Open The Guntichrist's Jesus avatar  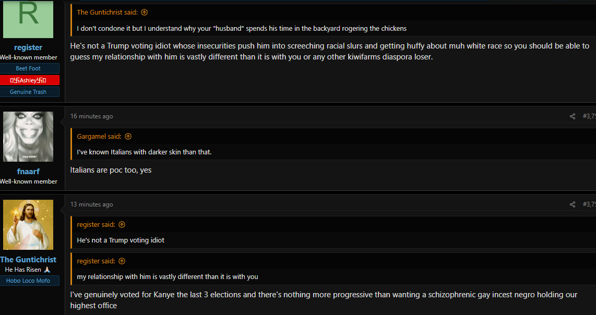click(x=28, y=225)
